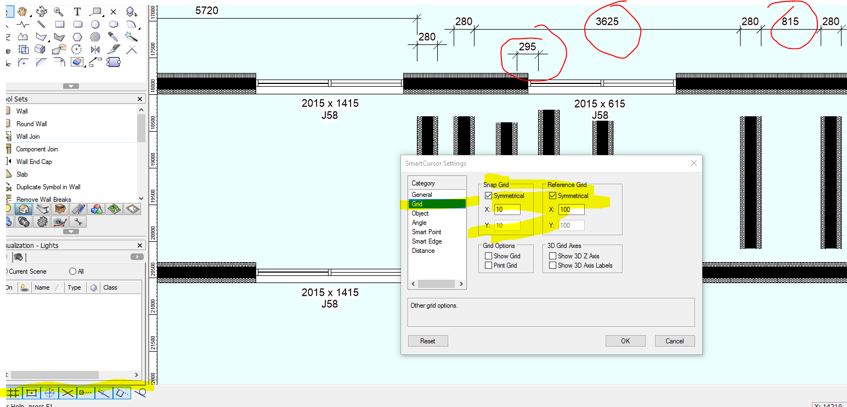Select the Pan hand tool
The height and width of the screenshot is (407, 847).
coord(21,12)
